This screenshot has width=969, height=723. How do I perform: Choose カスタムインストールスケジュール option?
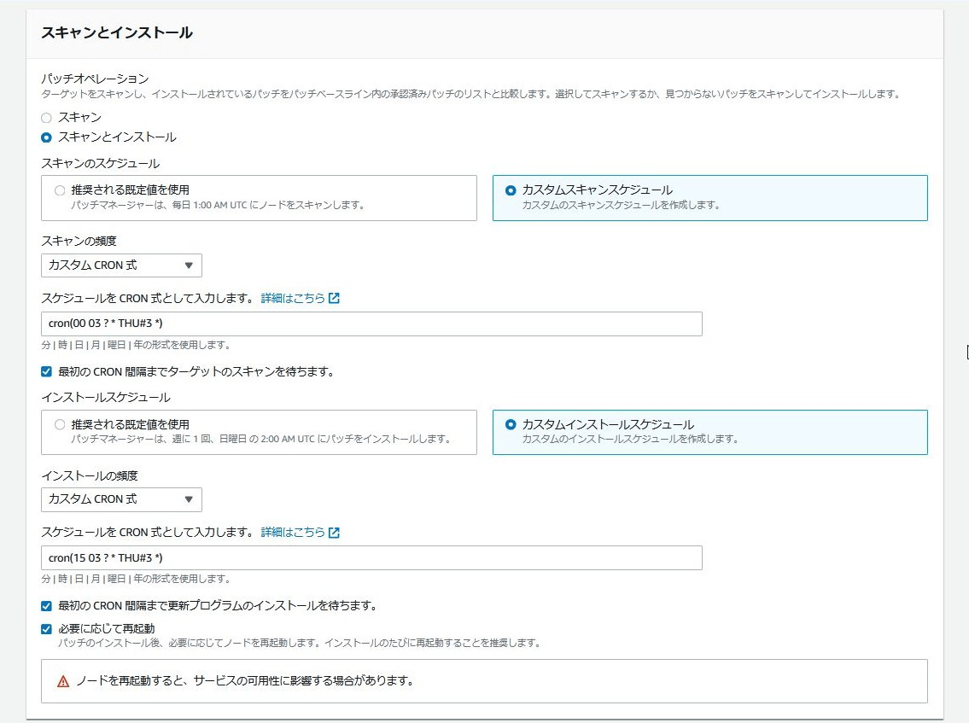coord(511,424)
